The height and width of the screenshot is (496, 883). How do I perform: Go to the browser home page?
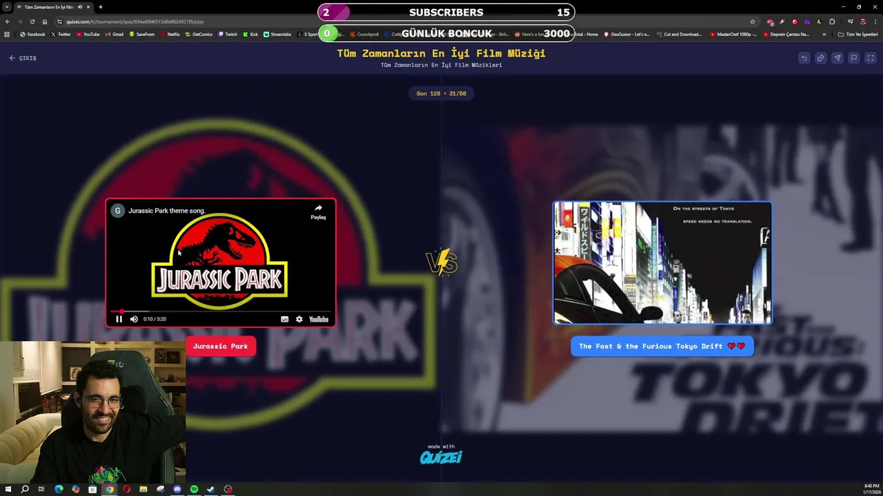point(45,21)
